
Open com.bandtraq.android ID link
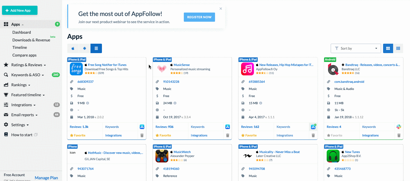click(x=349, y=82)
